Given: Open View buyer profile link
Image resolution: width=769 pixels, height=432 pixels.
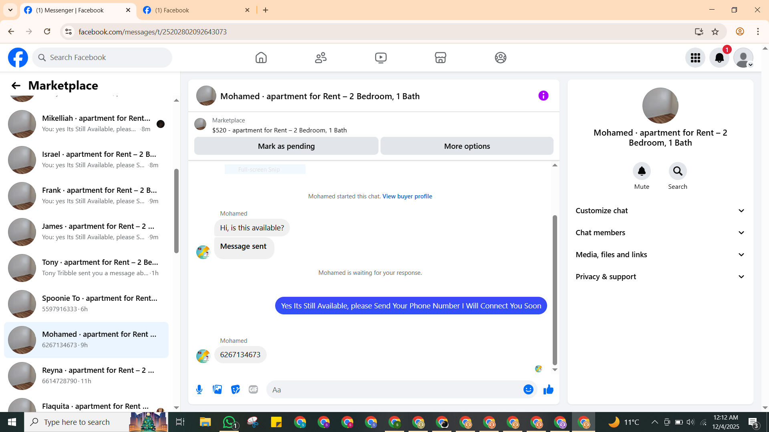Looking at the screenshot, I should (407, 196).
